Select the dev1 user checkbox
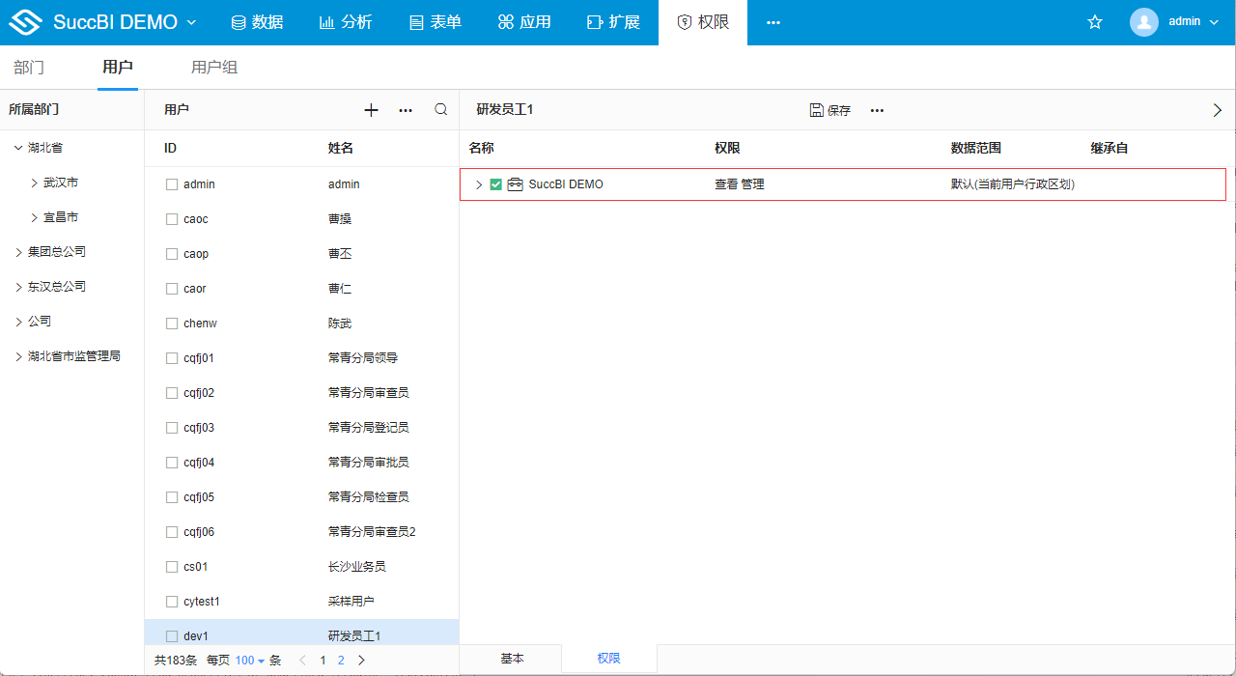The width and height of the screenshot is (1236, 676). pos(172,636)
